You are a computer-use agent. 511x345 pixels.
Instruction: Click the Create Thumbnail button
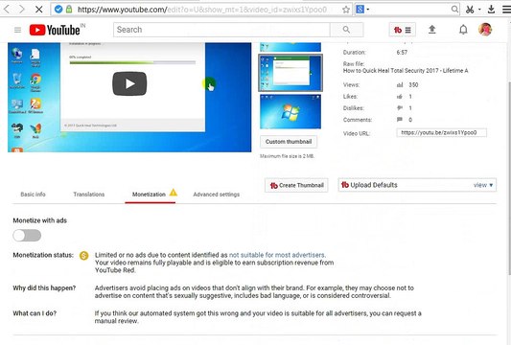296,185
